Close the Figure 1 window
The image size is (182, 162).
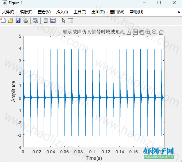[174, 3]
